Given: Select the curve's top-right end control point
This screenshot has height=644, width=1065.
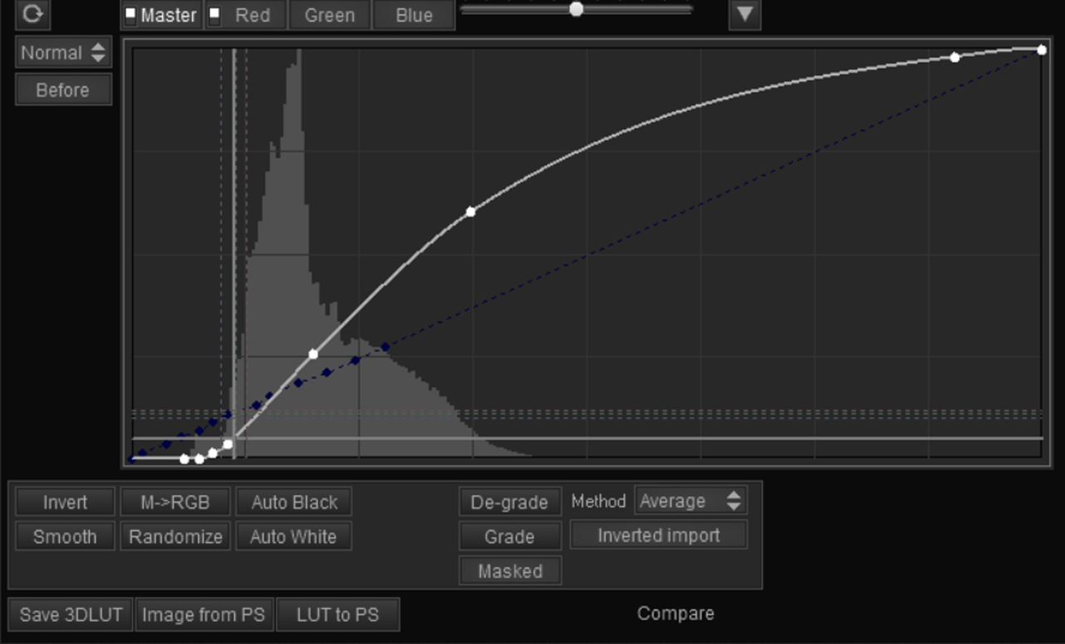Looking at the screenshot, I should pyautogui.click(x=1042, y=50).
